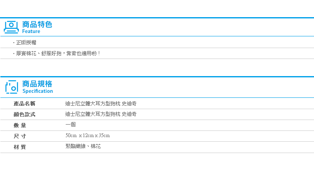Image resolution: width=314 pixels, height=171 pixels.
Task: Click the Specification section camera icon
Action: [x=12, y=87]
